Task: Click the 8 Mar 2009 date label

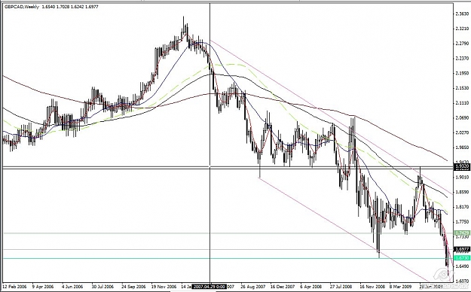Action: coord(401,287)
